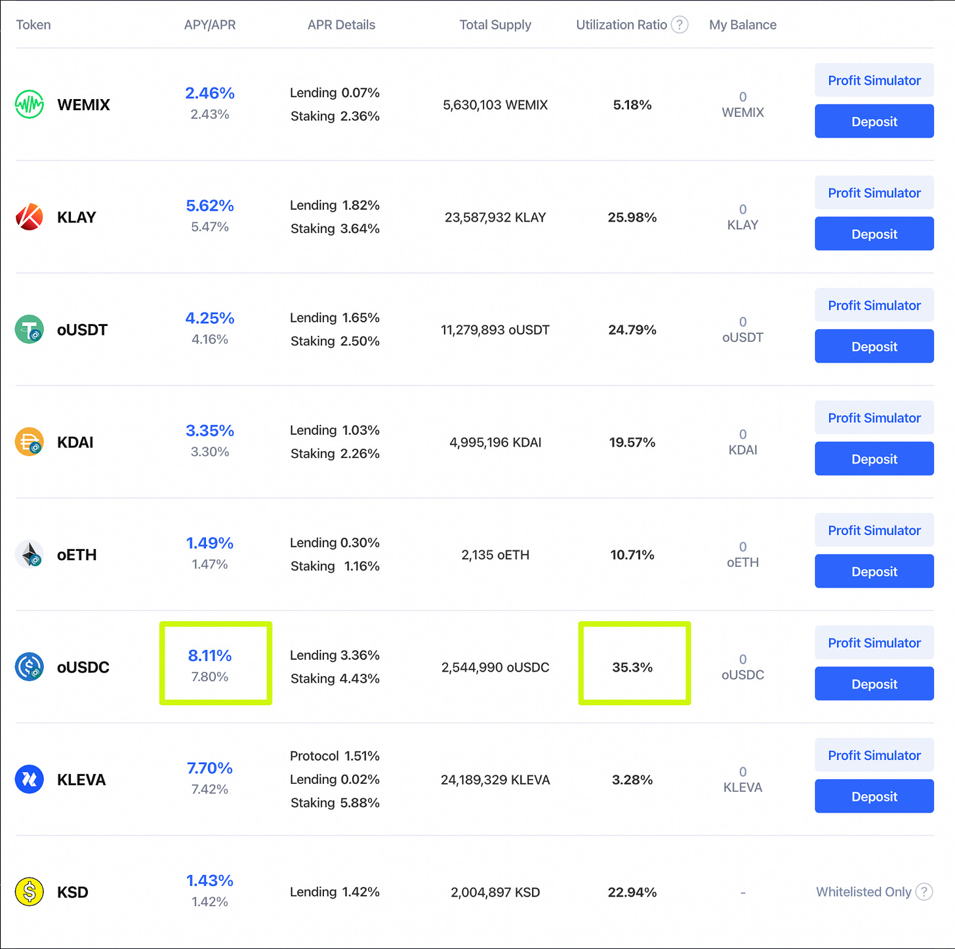Click the 24,189,329 KLEVA supply
This screenshot has width=955, height=949.
pyautogui.click(x=495, y=780)
